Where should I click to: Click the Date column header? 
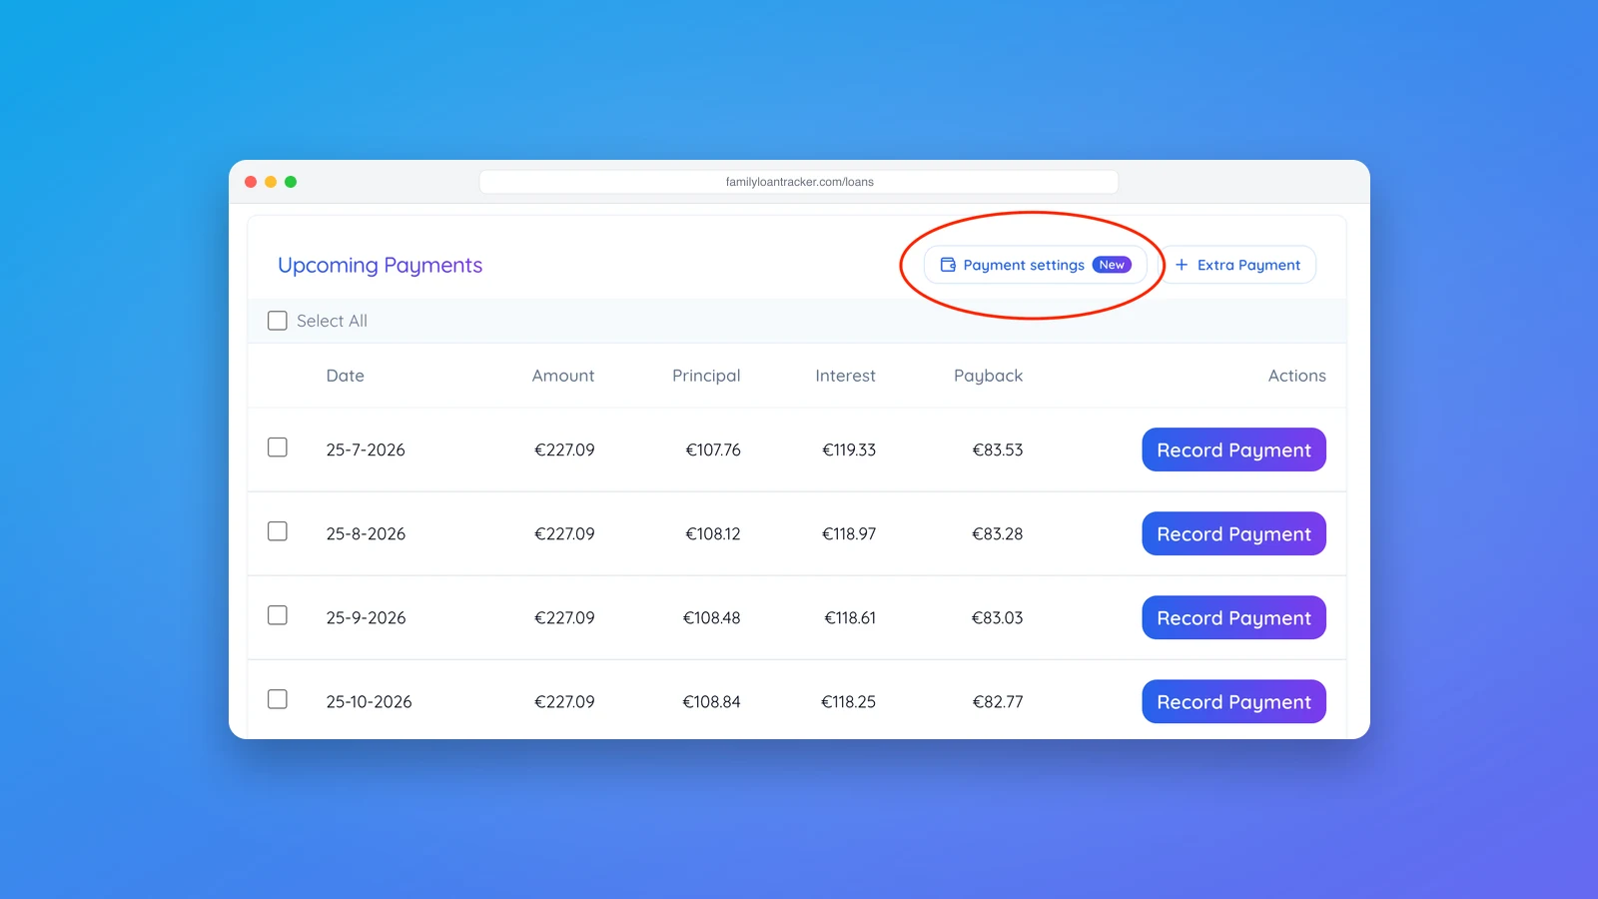(346, 376)
